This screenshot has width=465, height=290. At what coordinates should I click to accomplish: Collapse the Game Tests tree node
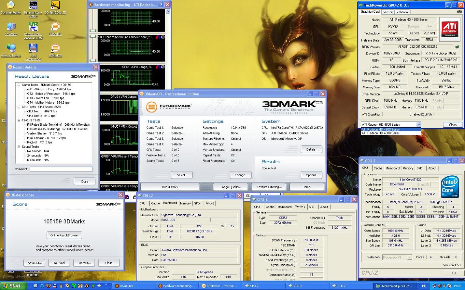click(19, 85)
